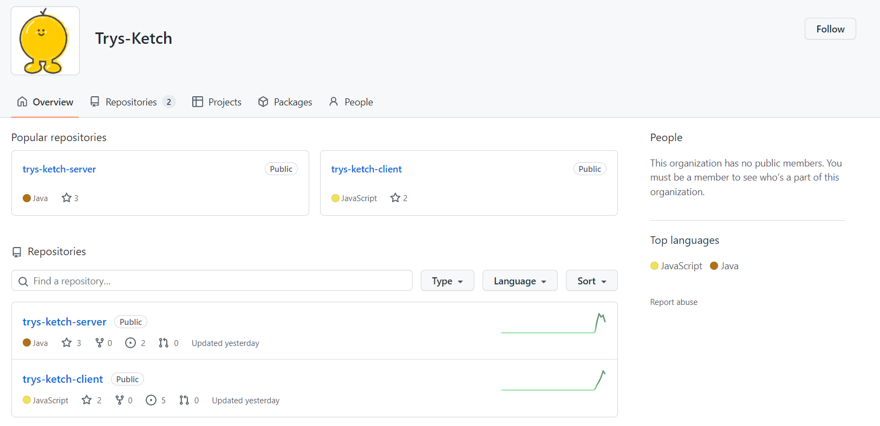880x426 pixels.
Task: Click the Public badge on trys-ketch-server list row
Action: pyautogui.click(x=131, y=322)
